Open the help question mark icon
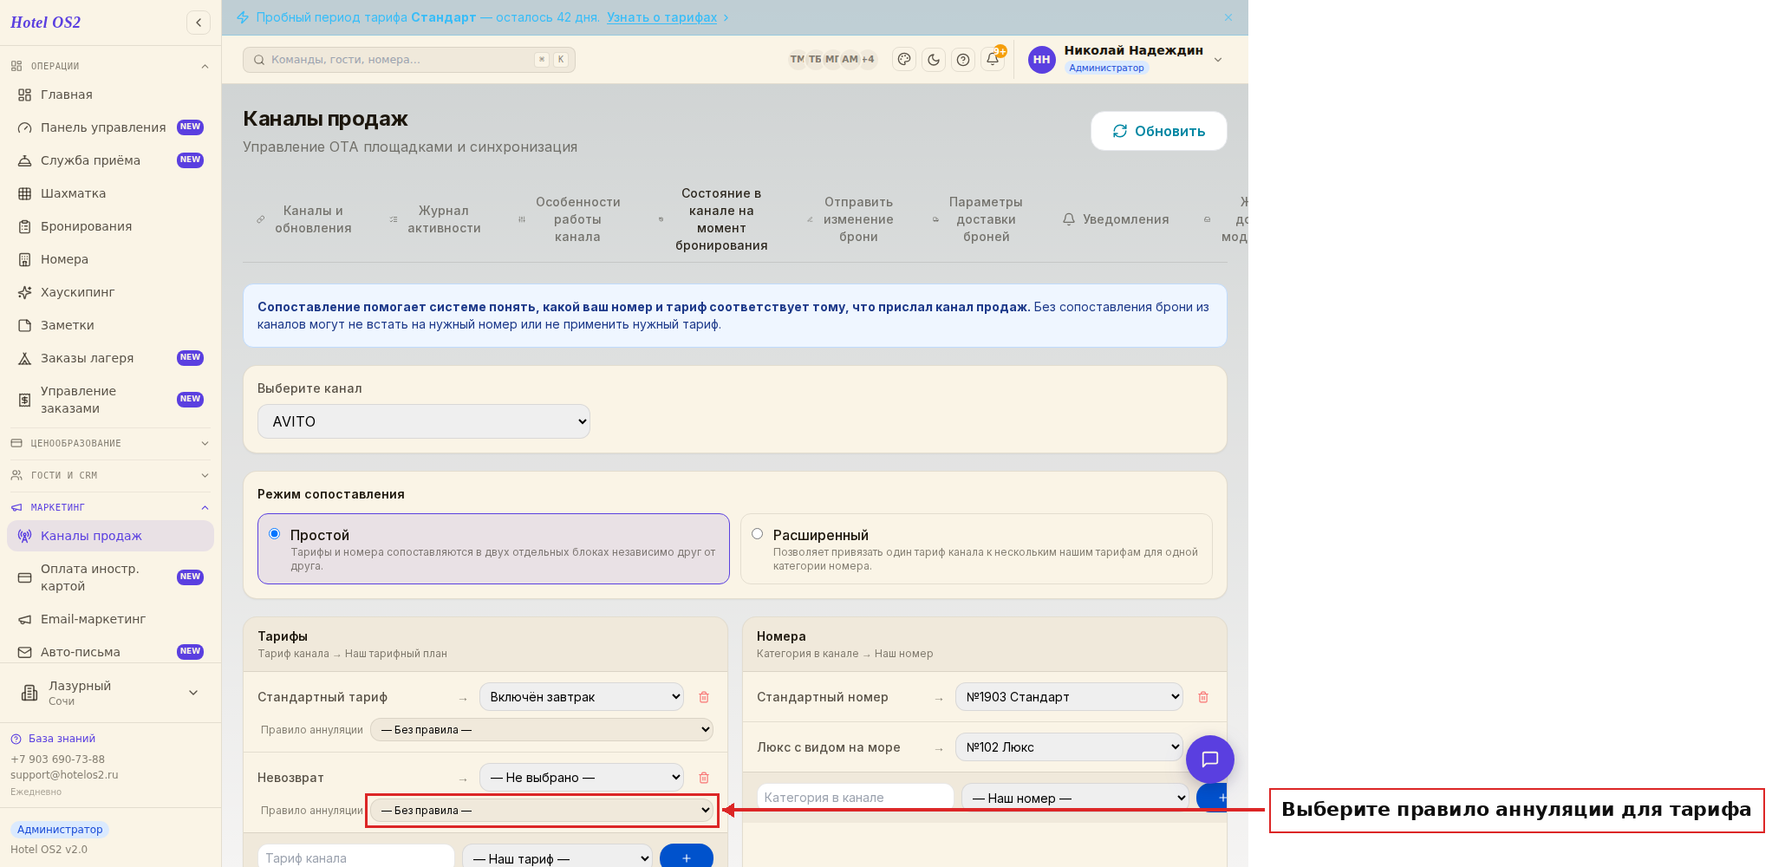The width and height of the screenshot is (1785, 867). [x=963, y=59]
